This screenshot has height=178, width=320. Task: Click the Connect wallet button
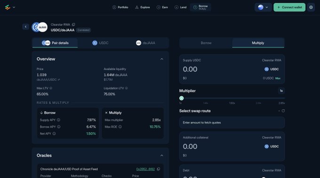289,8
